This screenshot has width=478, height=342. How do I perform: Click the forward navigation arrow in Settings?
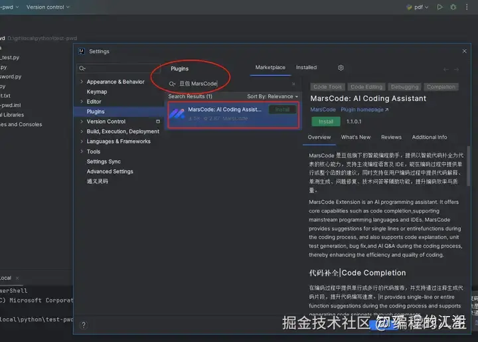point(456,70)
